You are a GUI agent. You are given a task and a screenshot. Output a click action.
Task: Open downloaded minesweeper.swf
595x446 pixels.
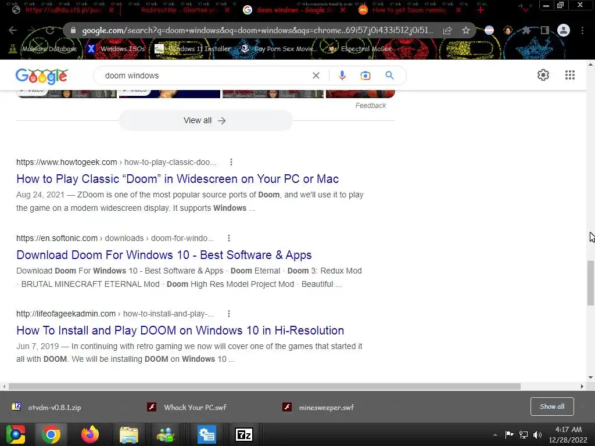318,407
